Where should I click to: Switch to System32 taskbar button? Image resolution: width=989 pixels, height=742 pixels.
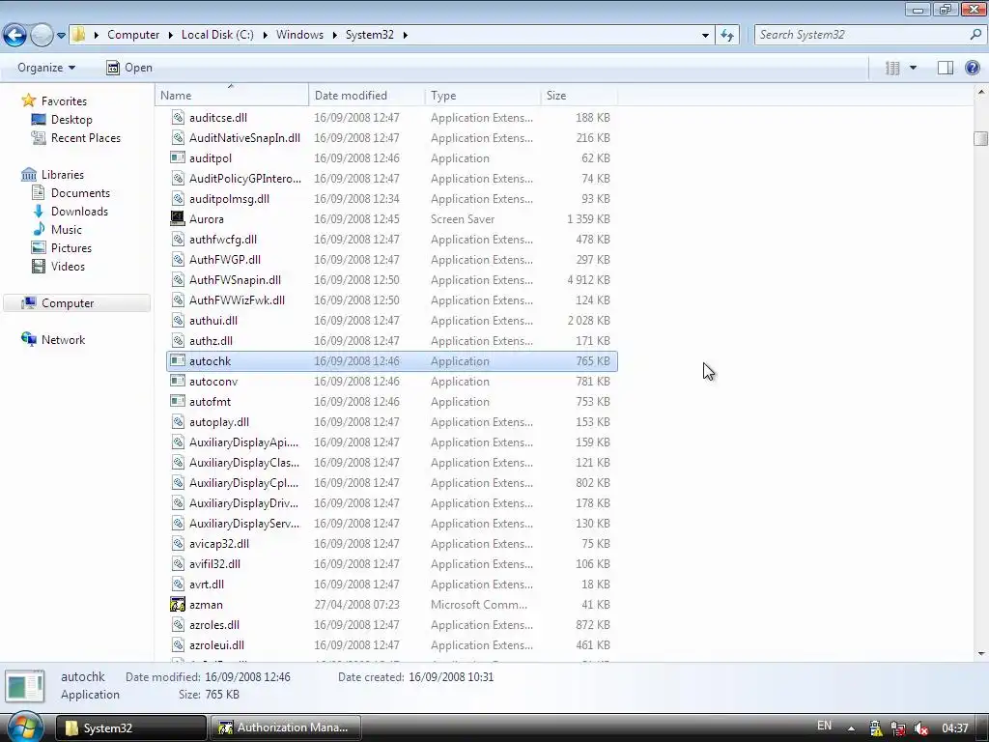point(131,728)
